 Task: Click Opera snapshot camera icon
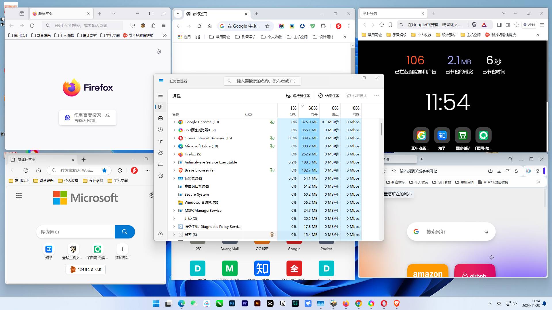(490, 171)
